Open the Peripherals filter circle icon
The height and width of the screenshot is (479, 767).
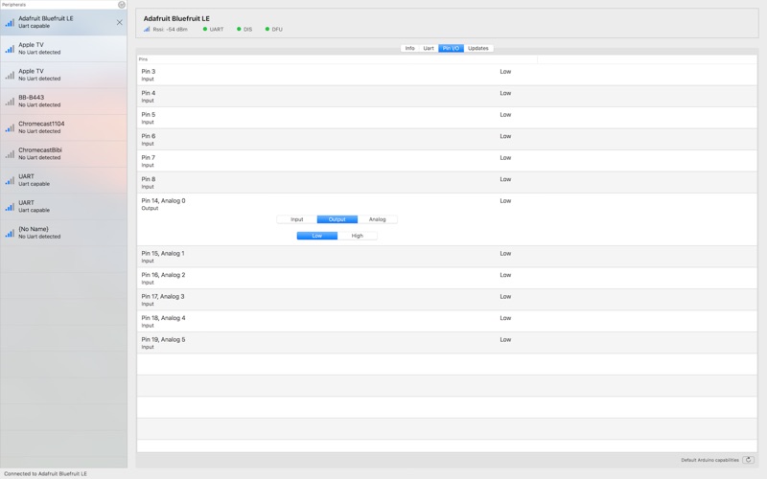click(x=122, y=5)
